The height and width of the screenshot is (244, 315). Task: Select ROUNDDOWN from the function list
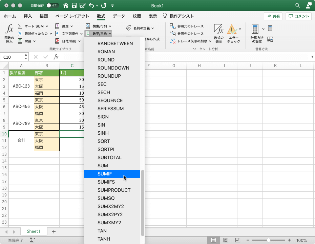coord(112,68)
